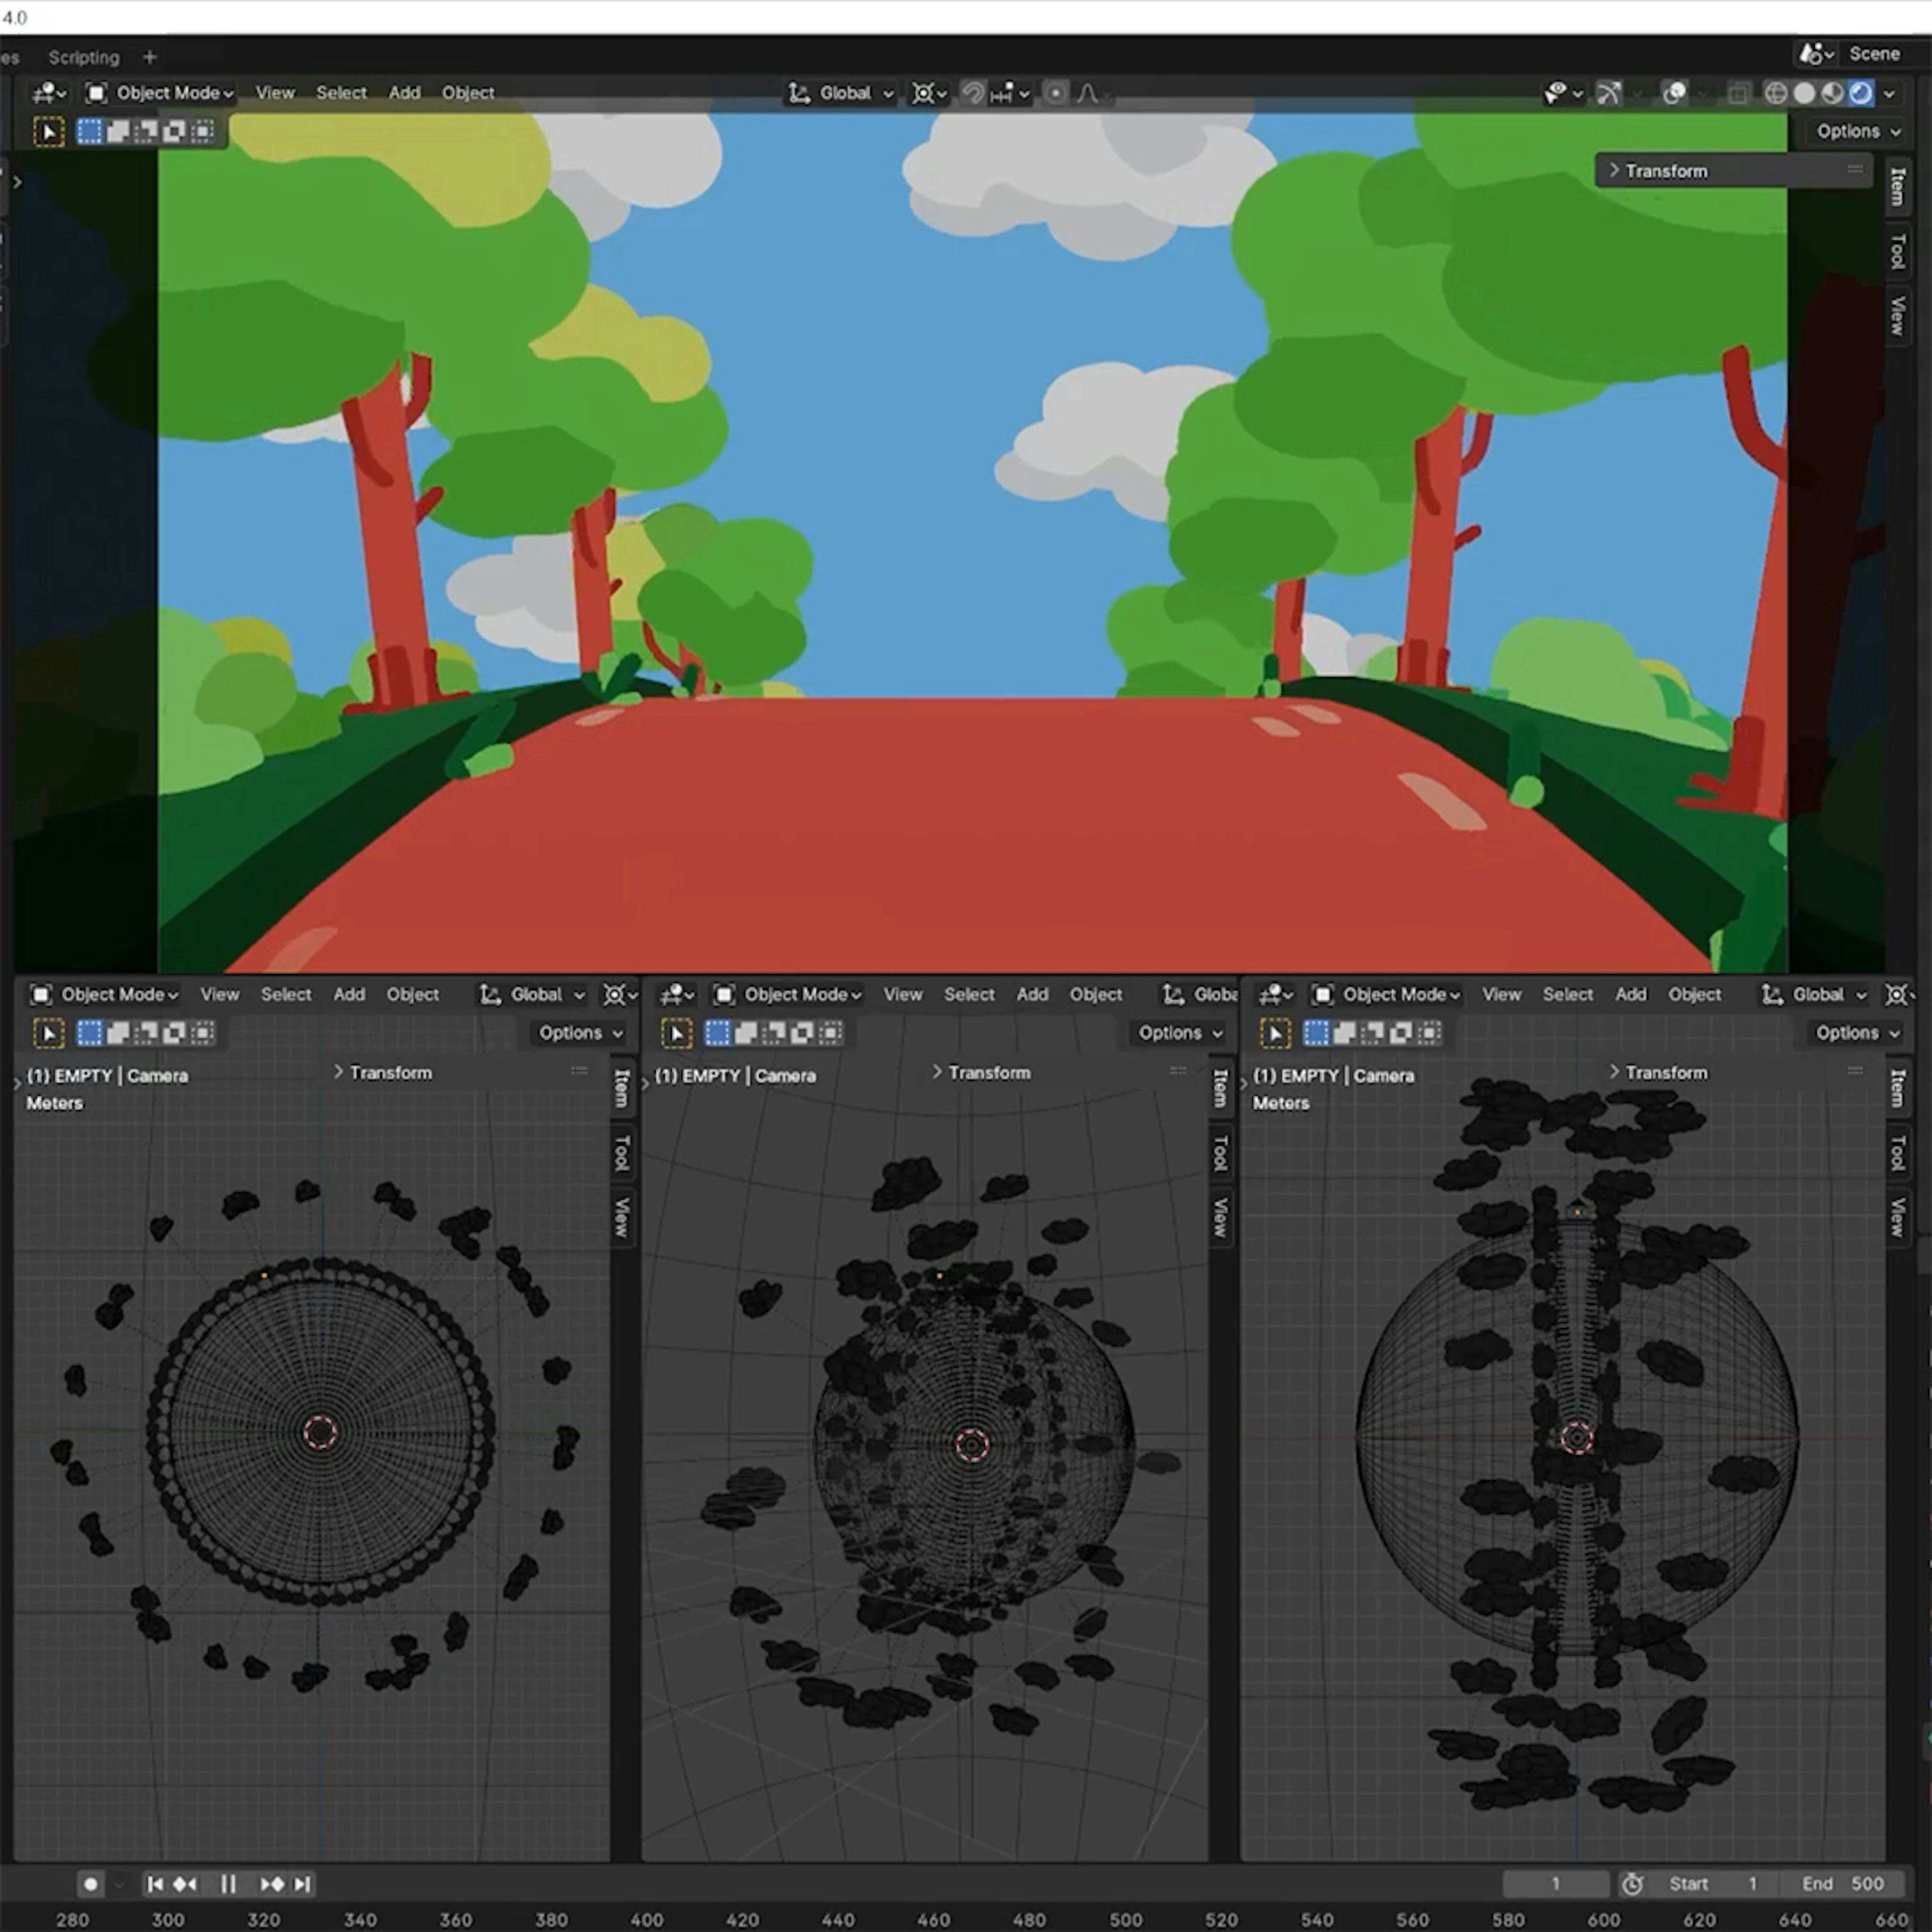
Task: Open the top viewport Add menu
Action: (404, 93)
